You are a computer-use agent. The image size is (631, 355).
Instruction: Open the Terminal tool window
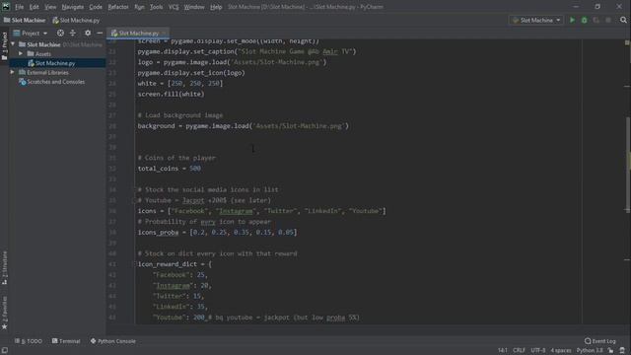(66, 341)
